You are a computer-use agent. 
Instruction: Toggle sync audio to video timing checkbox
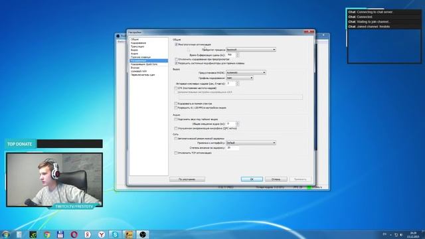(x=176, y=119)
